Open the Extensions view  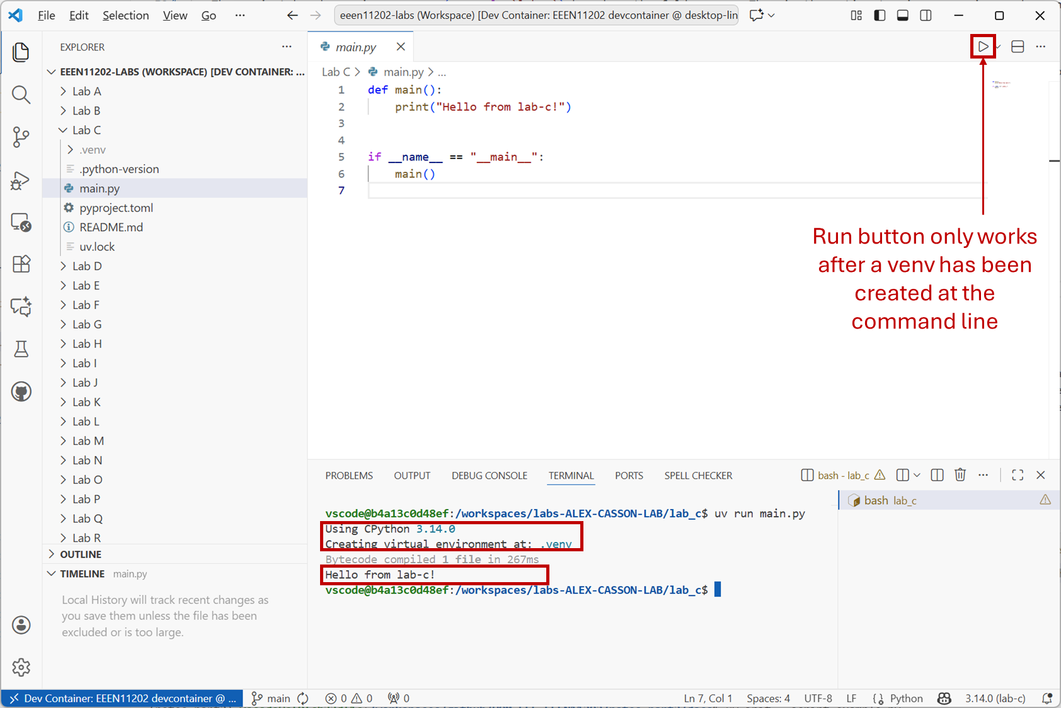(x=21, y=264)
